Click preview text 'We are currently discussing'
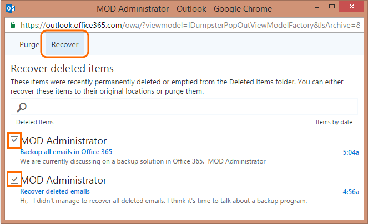Viewport: 368px width, 224px height. point(143,161)
